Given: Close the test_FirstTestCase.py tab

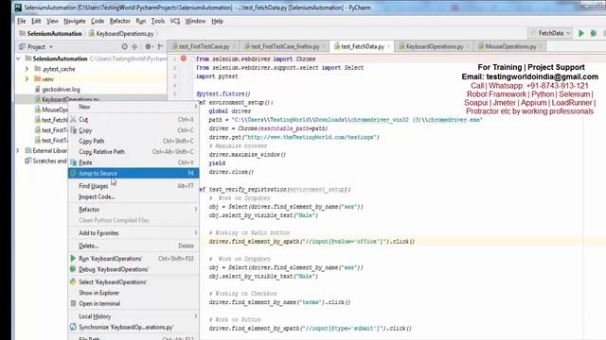Looking at the screenshot, I should 234,46.
